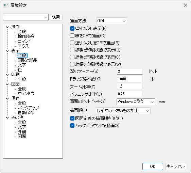Click the 環境設定 app icon in title bar
This screenshot has width=191, height=173.
pyautogui.click(x=5, y=5)
